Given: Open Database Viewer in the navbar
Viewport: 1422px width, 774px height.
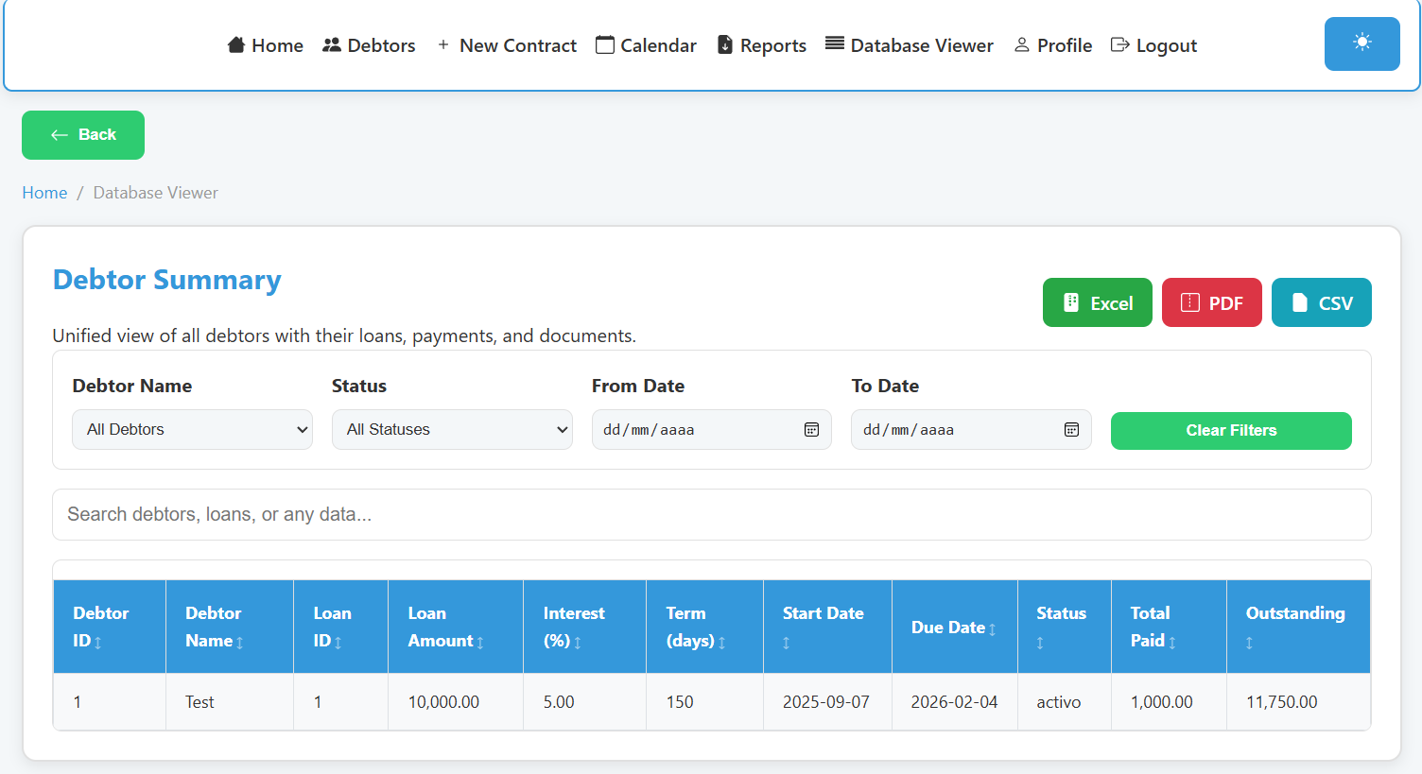Looking at the screenshot, I should click(910, 45).
